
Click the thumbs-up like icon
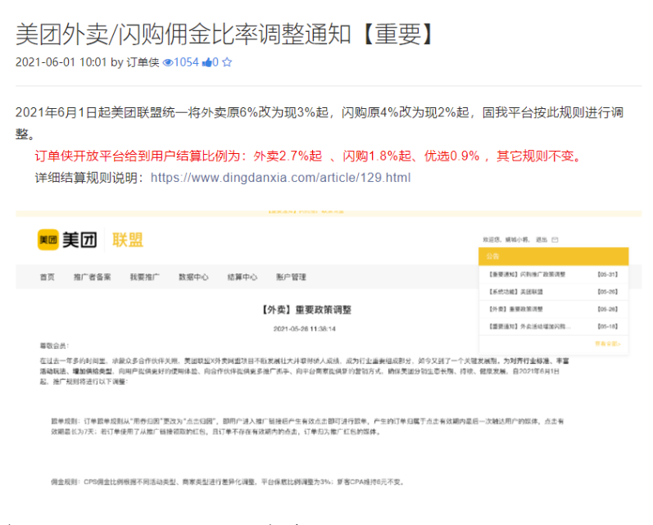[206, 62]
